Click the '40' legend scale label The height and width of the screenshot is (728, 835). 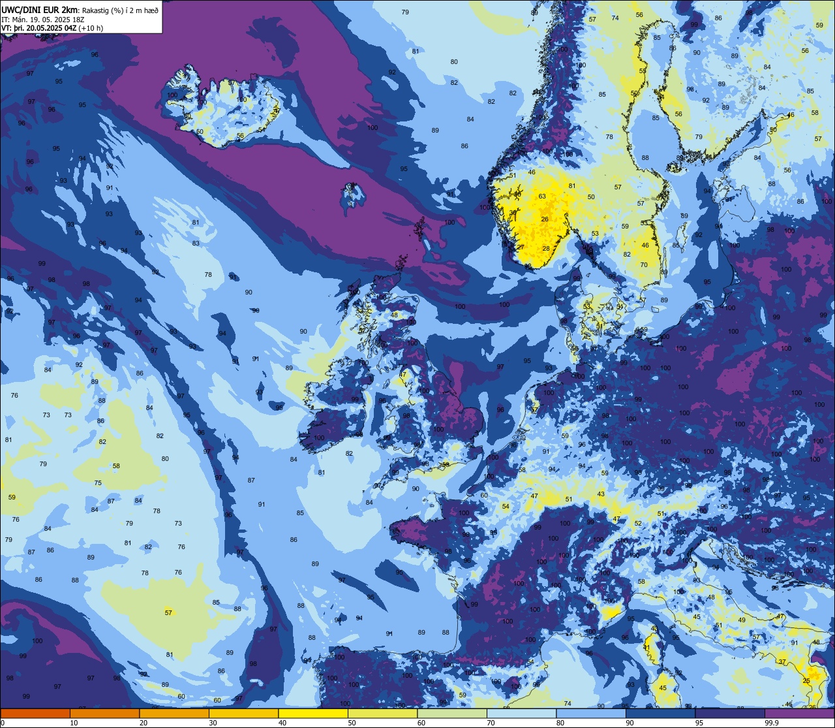click(x=282, y=723)
